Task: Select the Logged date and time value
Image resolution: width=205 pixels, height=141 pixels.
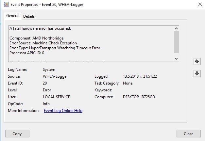Action: [140, 76]
